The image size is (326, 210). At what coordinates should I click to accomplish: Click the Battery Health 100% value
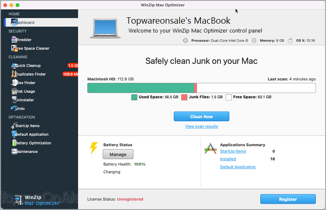point(139,164)
